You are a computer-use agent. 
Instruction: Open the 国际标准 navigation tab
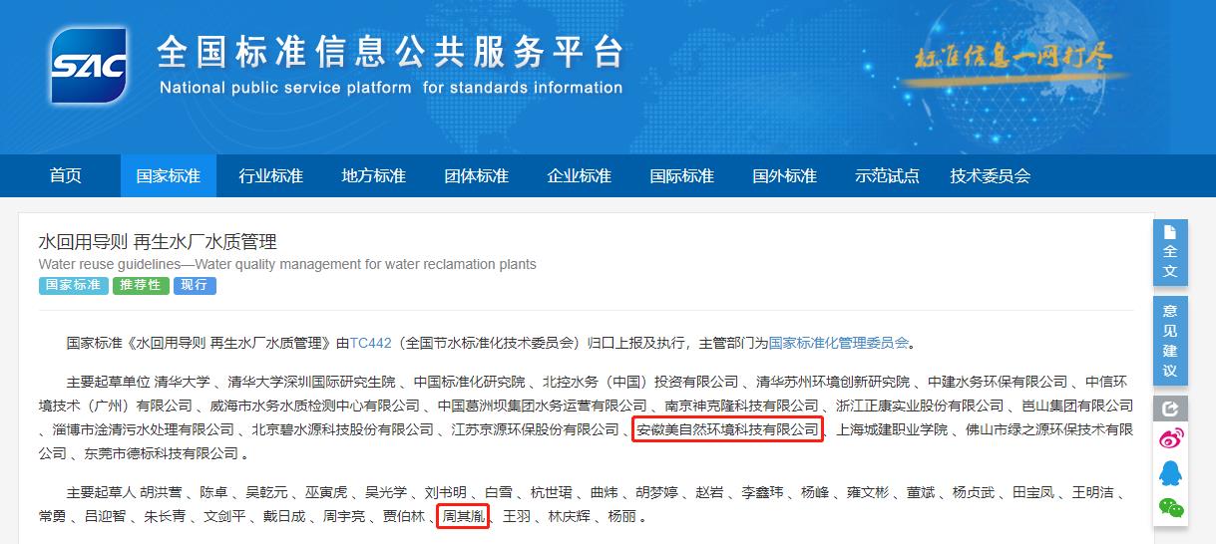682,176
